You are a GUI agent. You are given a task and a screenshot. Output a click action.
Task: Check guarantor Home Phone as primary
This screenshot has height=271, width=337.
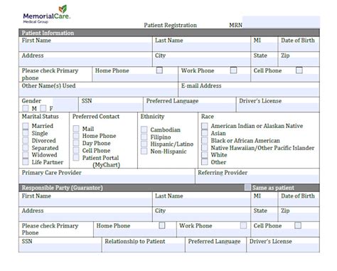pyautogui.click(x=162, y=225)
